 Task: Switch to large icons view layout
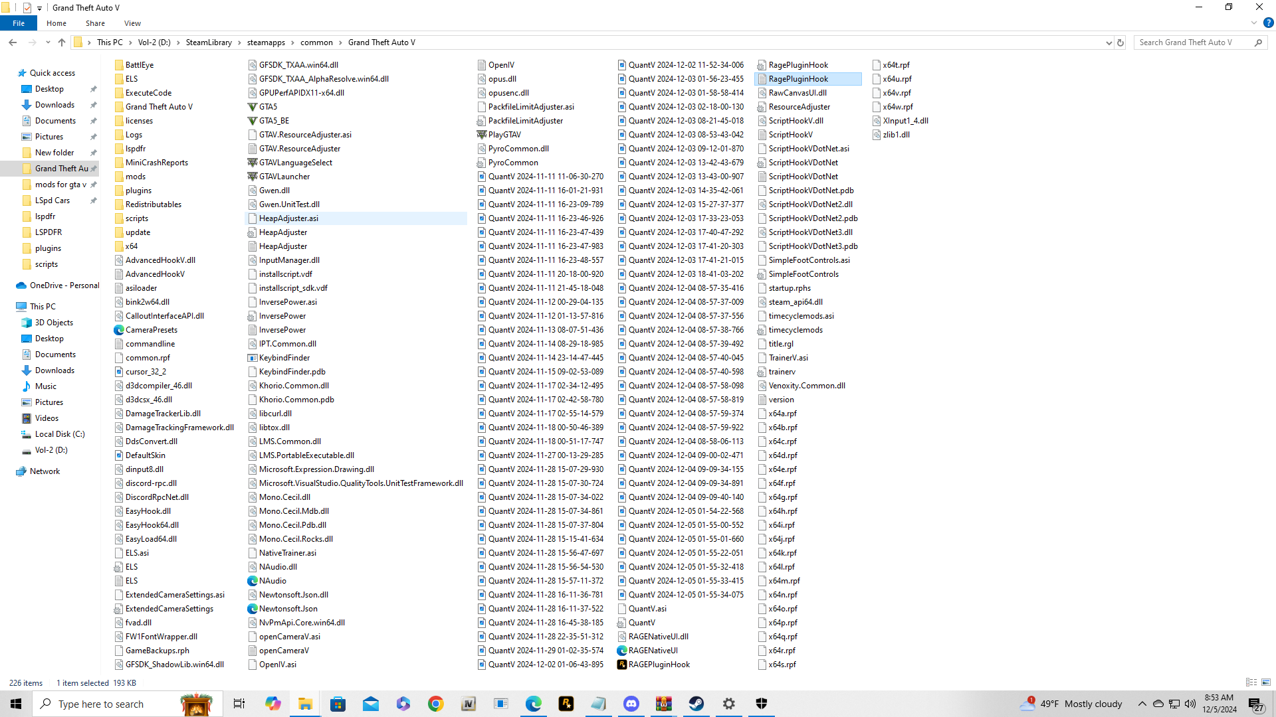[x=1266, y=682]
